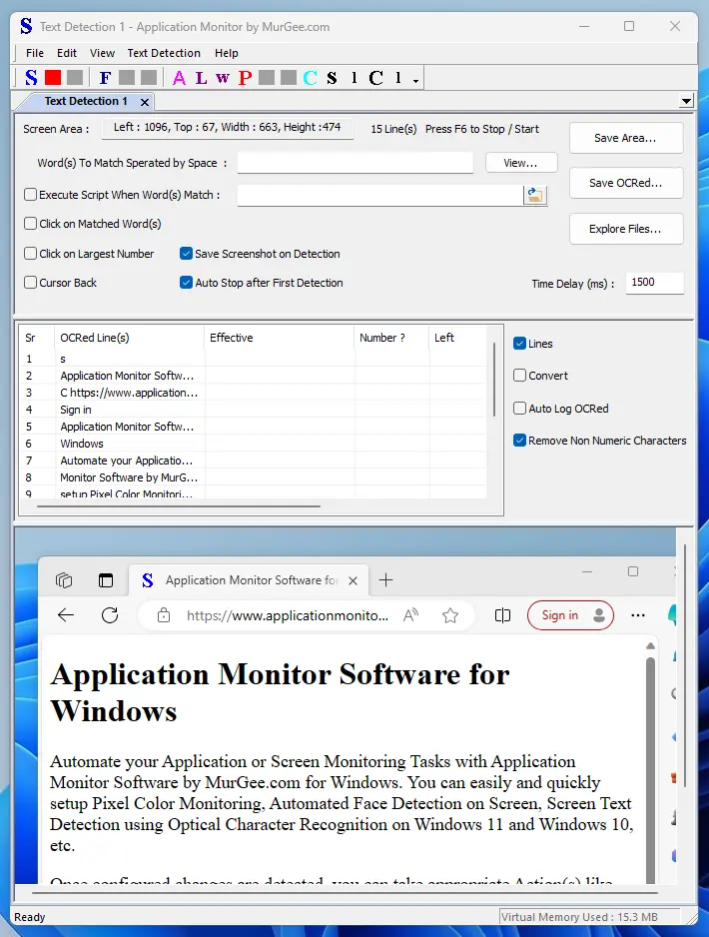
Task: Click the browser workspaces icon
Action: click(64, 580)
